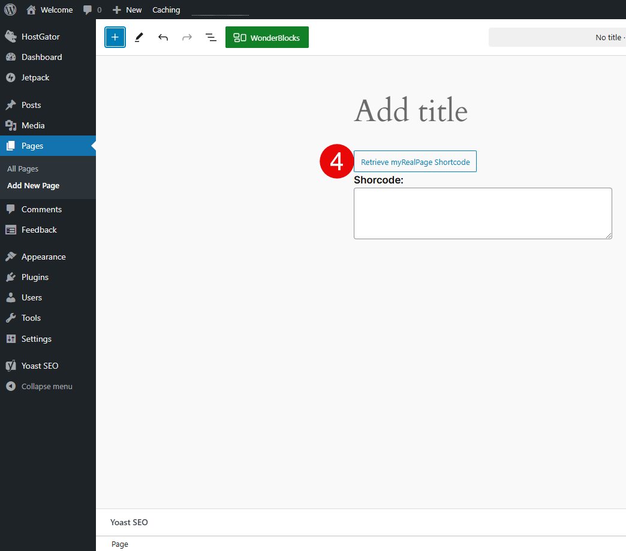
Task: Open the New content menu
Action: point(127,10)
